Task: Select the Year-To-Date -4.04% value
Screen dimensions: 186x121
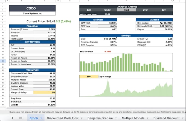Action: click(x=107, y=52)
